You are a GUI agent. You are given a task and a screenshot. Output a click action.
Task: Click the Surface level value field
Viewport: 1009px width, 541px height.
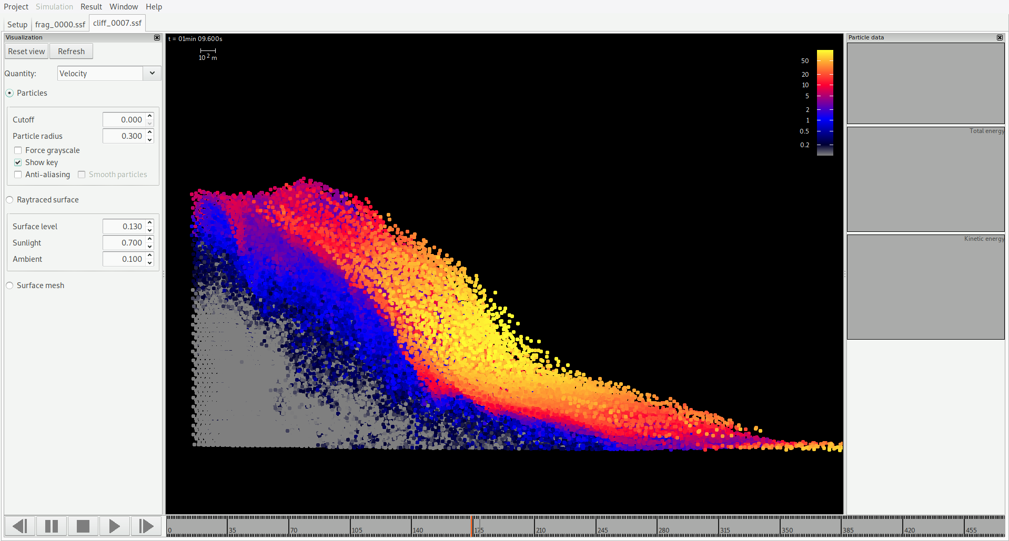[x=124, y=227]
